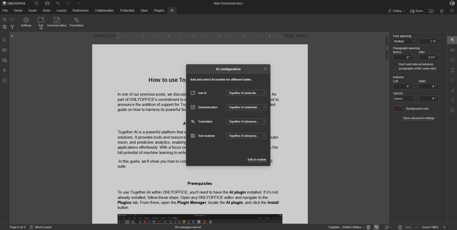Copy selection using the copy icon

[4, 20]
